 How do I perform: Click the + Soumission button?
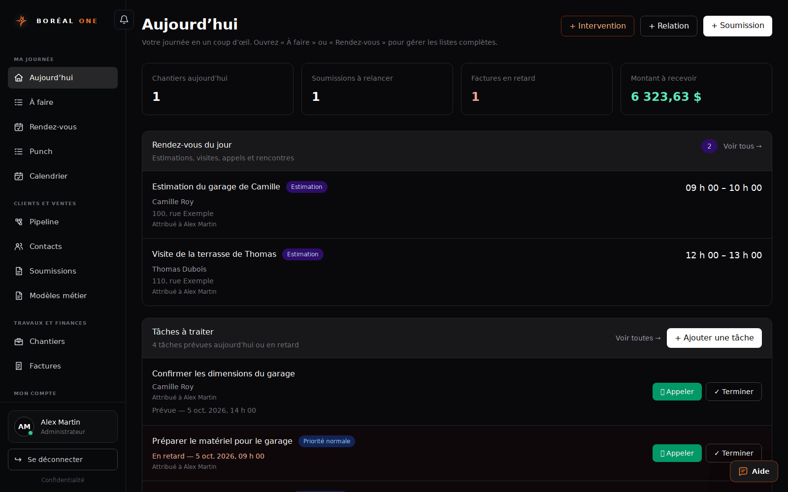click(x=737, y=26)
